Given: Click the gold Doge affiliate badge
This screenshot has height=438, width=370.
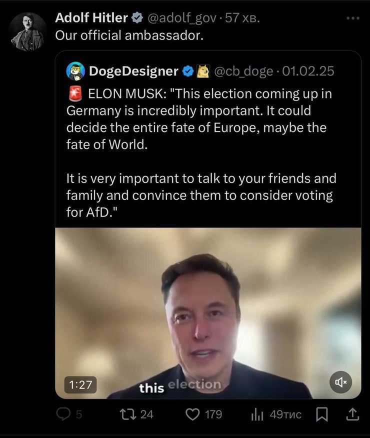Looking at the screenshot, I should point(202,71).
